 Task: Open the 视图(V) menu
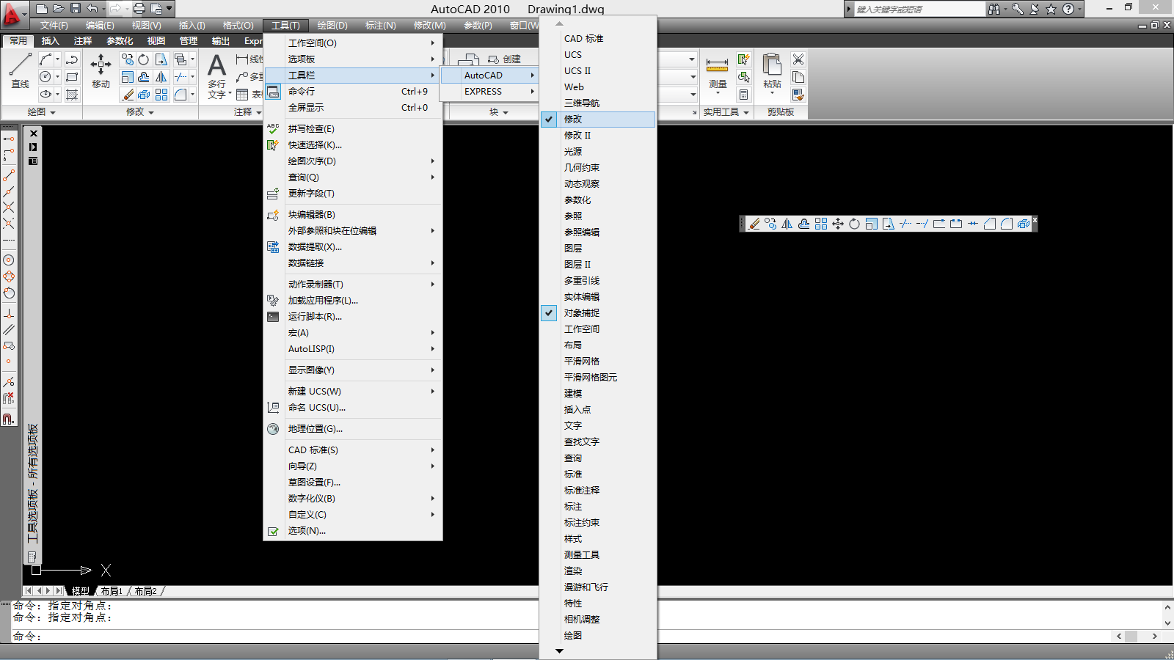click(x=146, y=26)
